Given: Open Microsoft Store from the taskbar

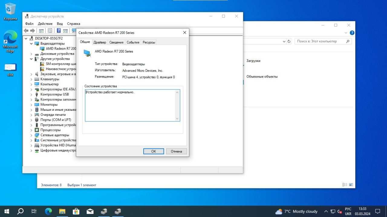Looking at the screenshot, I should [76, 211].
